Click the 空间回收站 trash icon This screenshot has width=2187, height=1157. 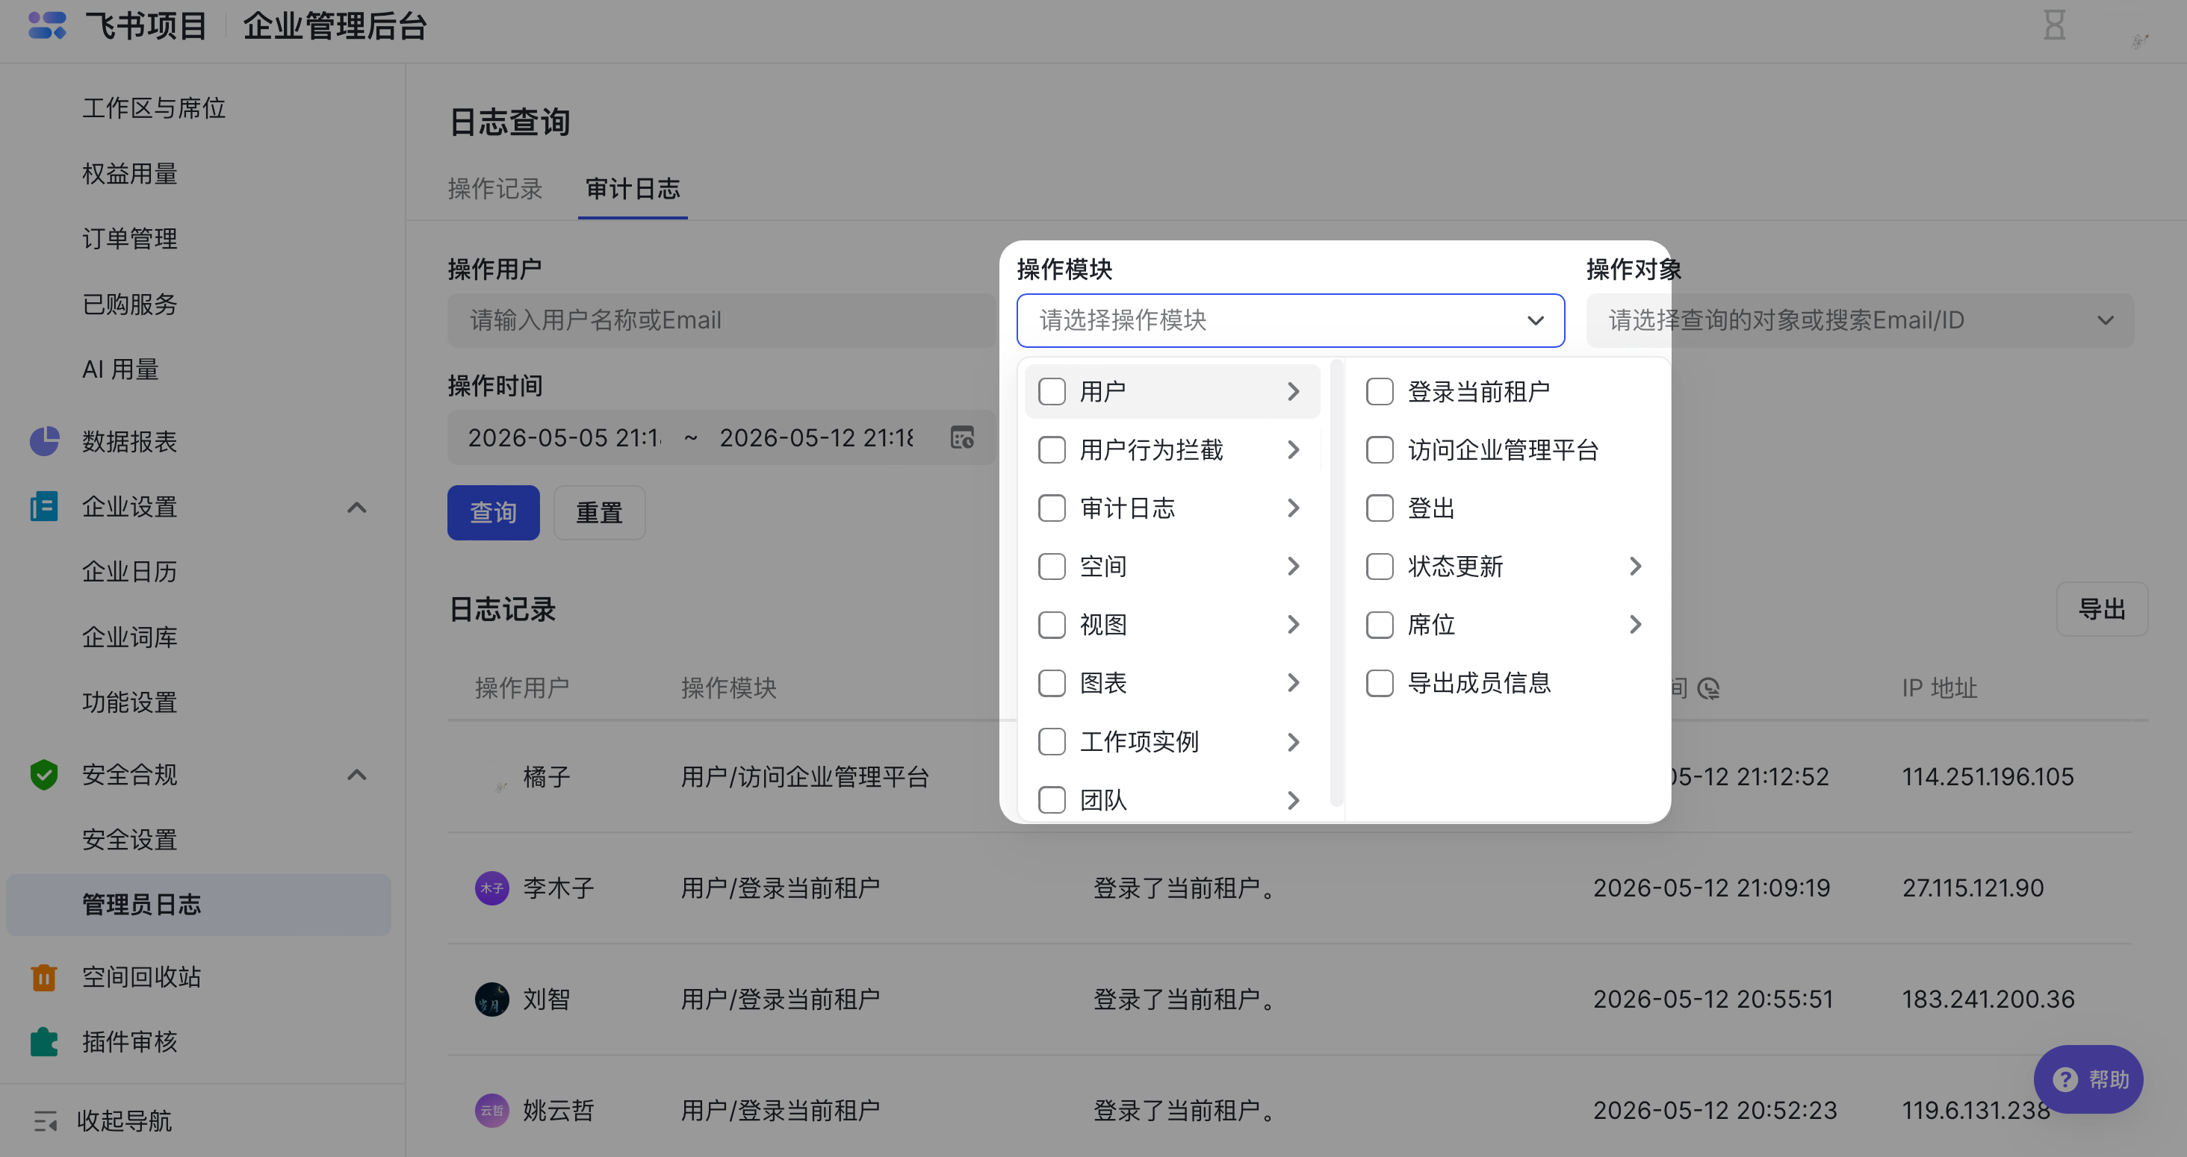(x=44, y=977)
